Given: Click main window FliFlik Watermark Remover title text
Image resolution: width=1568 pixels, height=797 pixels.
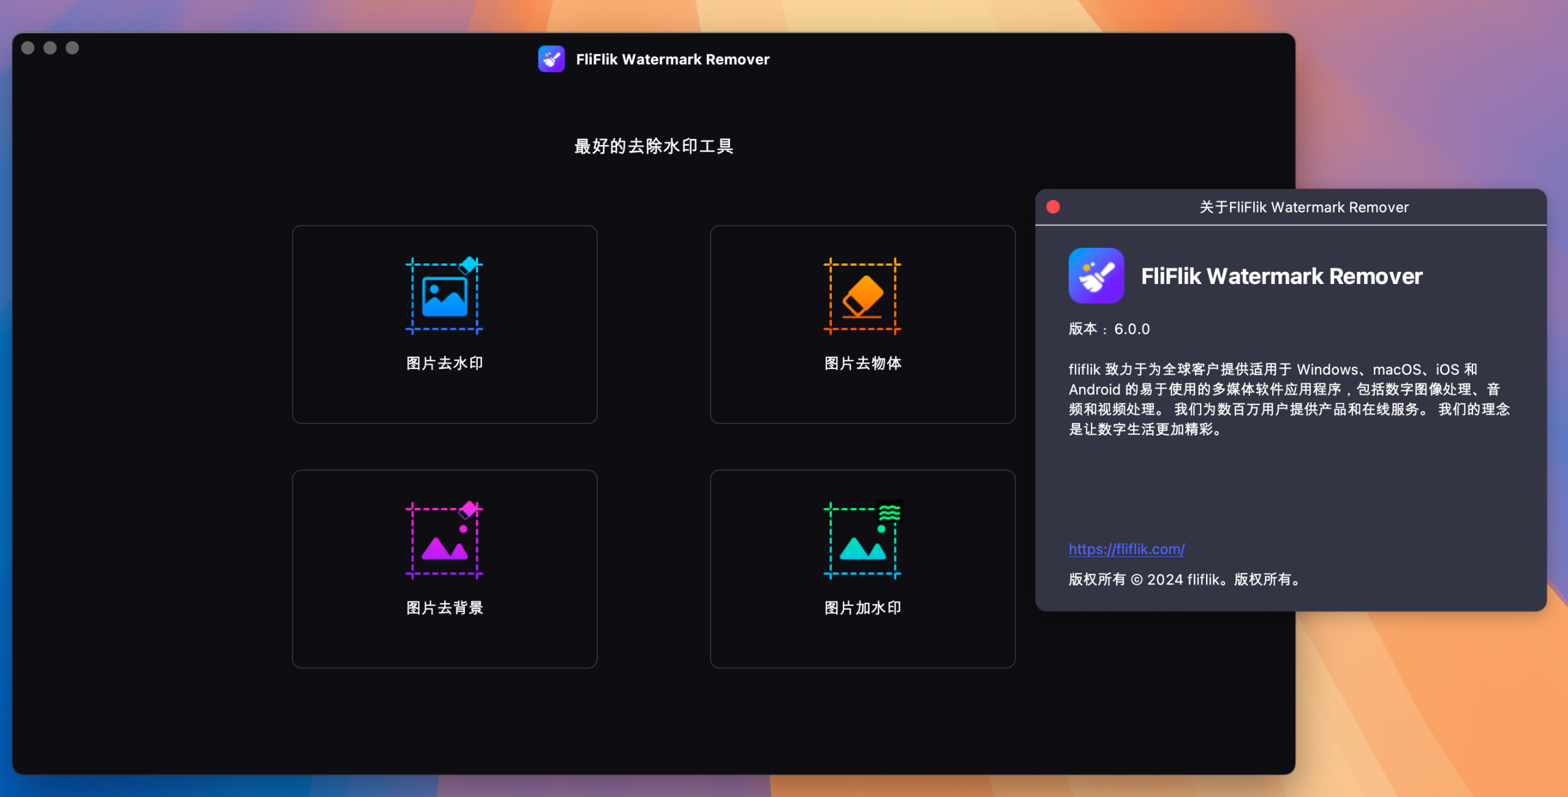Looking at the screenshot, I should [x=673, y=59].
